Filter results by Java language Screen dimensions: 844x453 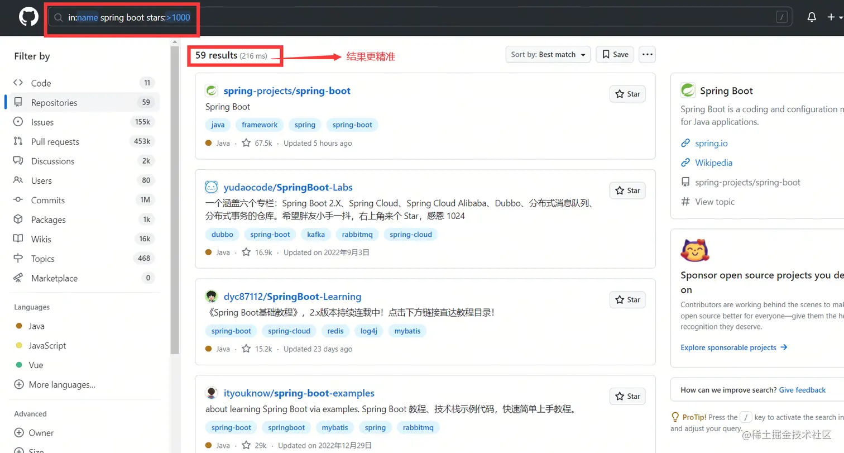click(36, 326)
